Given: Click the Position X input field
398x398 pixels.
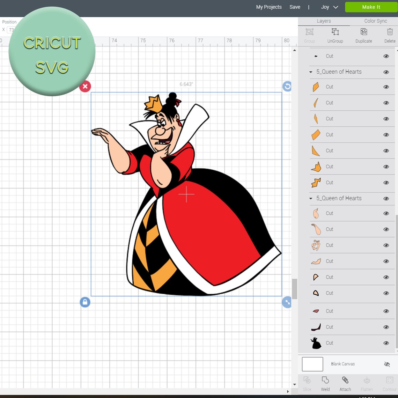Looking at the screenshot, I should pyautogui.click(x=10, y=30).
